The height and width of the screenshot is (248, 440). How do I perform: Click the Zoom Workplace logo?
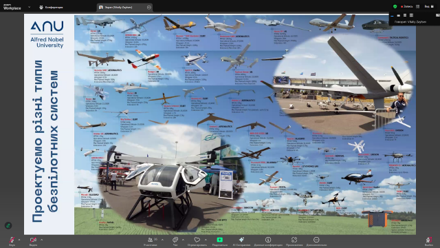(12, 7)
